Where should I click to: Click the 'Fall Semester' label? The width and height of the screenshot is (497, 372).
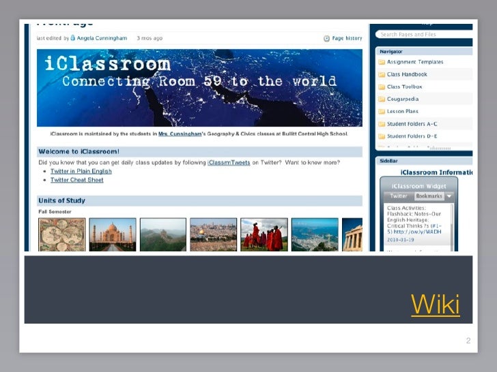[55, 212]
